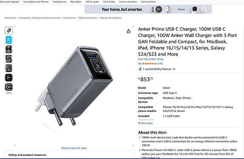Viewport: 244px width, 159px height.
Task: Open the Headphones category menu
Action: 59,2
